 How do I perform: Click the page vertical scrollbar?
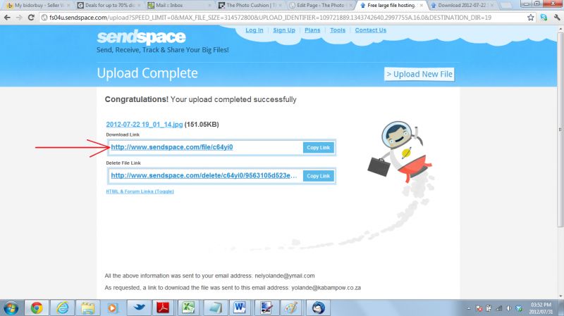[x=560, y=129]
